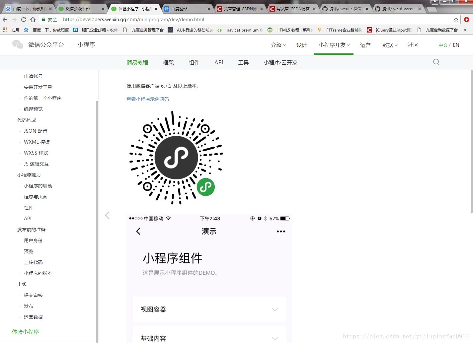Open the FTFrame企业智能化 bookmark
The width and height of the screenshot is (473, 343).
coord(340,30)
